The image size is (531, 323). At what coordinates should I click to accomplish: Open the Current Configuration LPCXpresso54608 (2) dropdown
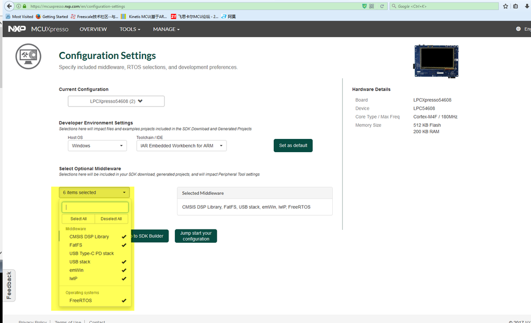pos(116,101)
